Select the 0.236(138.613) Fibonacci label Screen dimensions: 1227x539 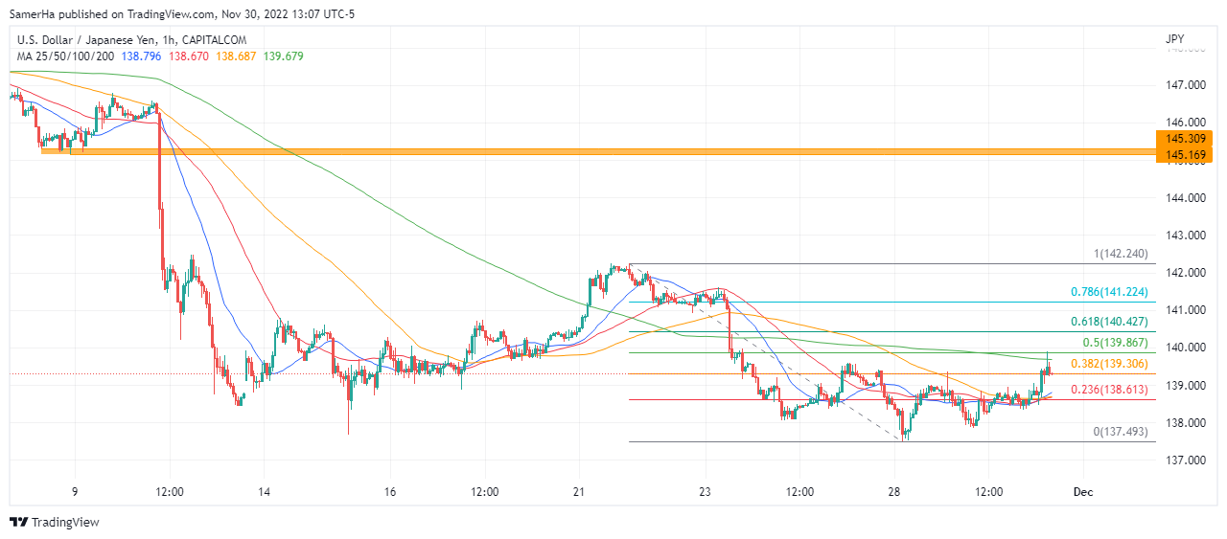tap(1111, 390)
